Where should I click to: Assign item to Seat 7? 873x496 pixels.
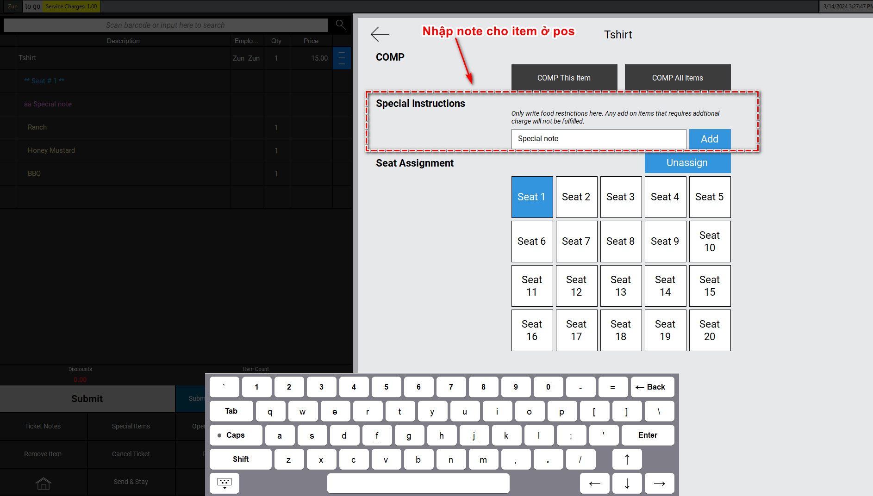coord(576,242)
